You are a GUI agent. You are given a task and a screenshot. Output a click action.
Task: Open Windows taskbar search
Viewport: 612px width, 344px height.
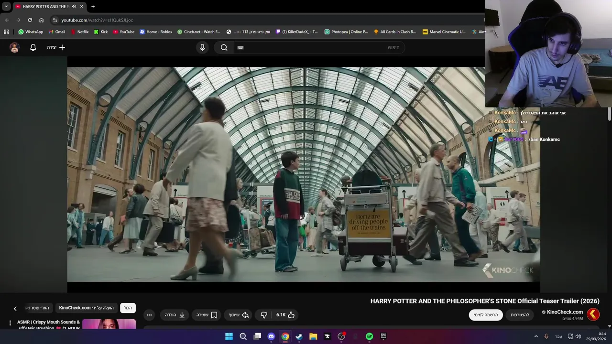[x=243, y=336]
